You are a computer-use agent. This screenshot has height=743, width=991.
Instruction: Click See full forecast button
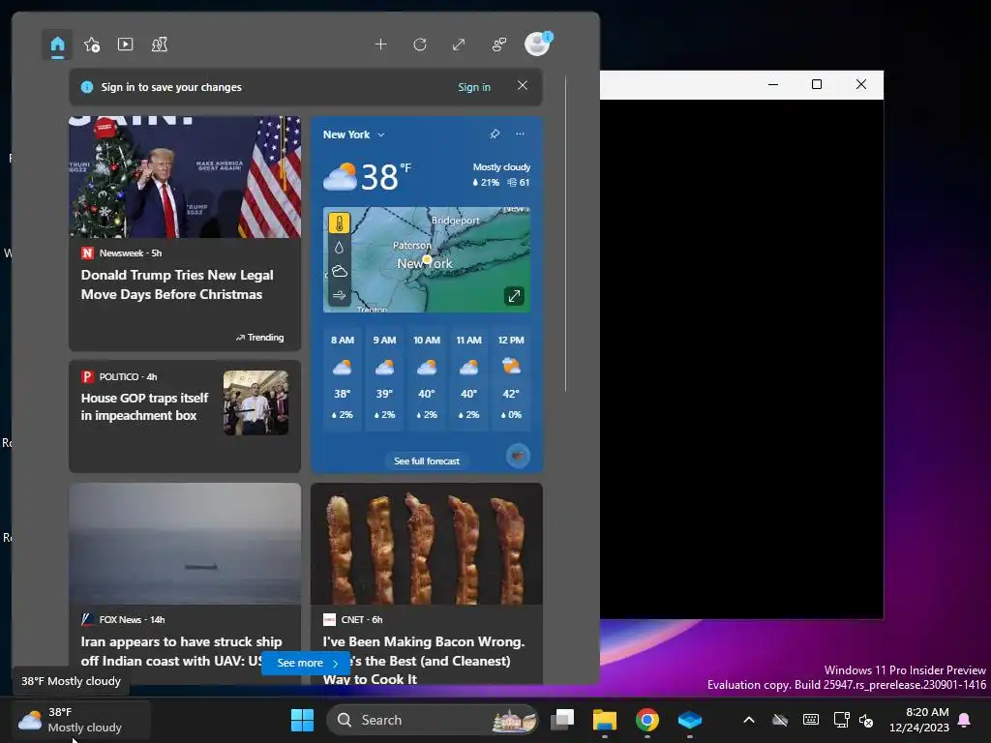(427, 461)
